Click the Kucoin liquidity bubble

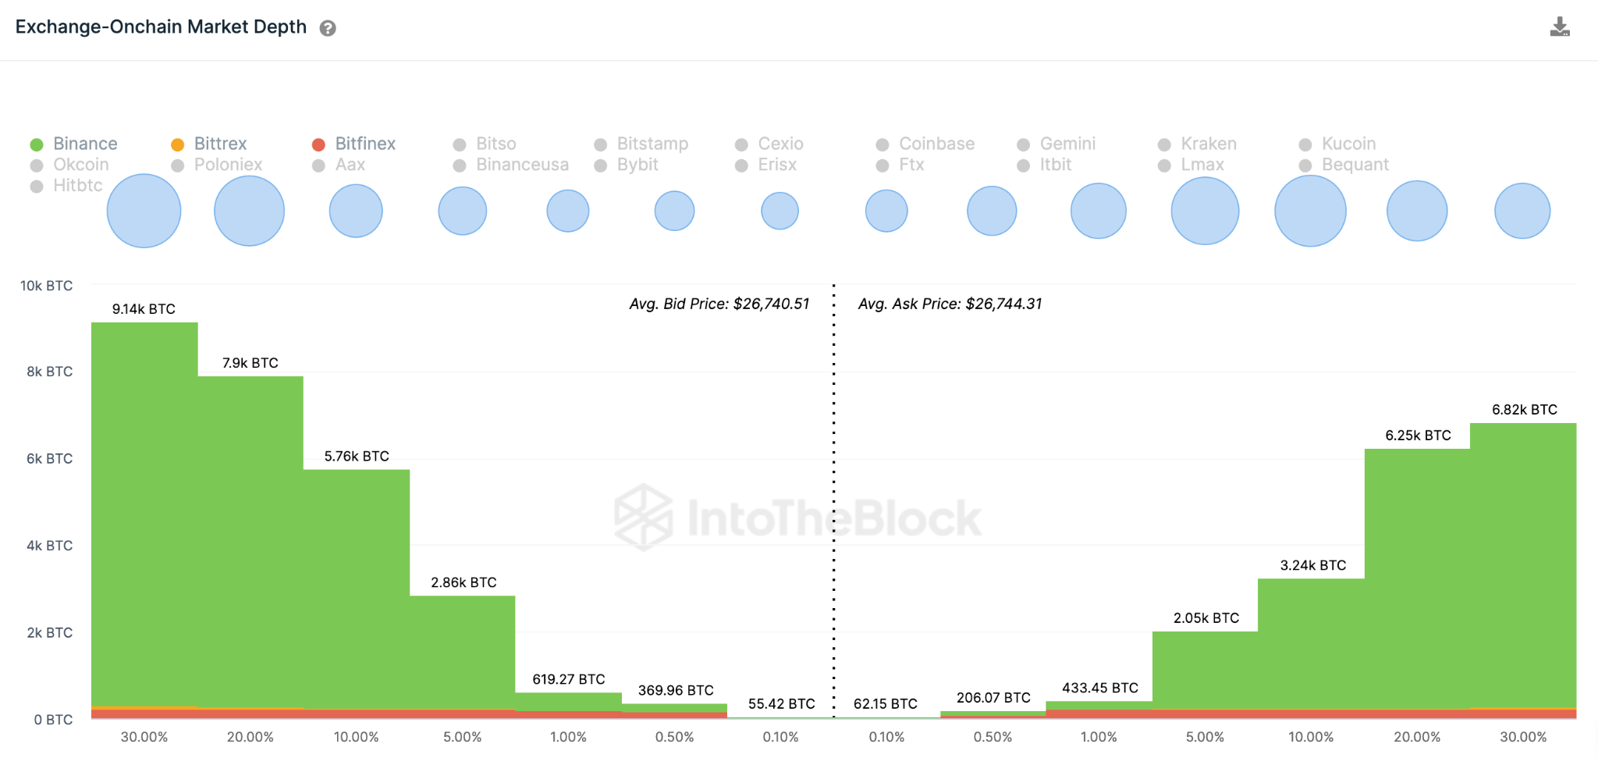[x=1310, y=210]
